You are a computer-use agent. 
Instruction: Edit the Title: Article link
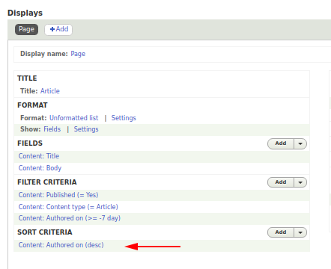[x=50, y=91]
